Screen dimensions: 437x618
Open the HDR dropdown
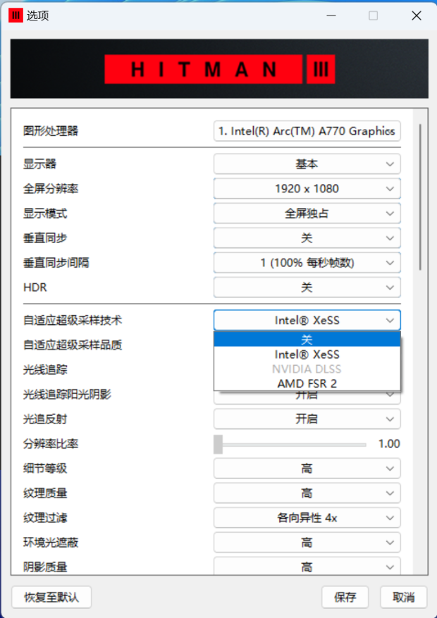(307, 288)
